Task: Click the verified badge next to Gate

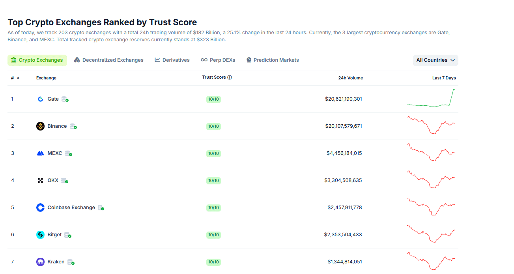Action: tap(67, 100)
